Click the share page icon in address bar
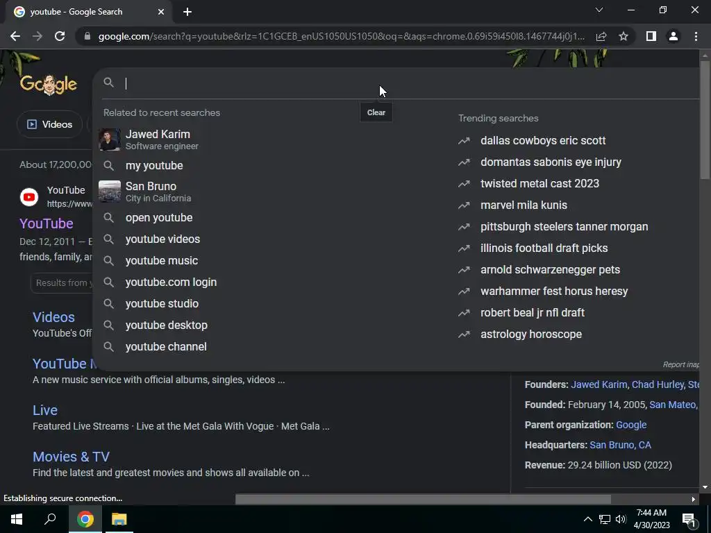The height and width of the screenshot is (533, 711). pos(601,36)
